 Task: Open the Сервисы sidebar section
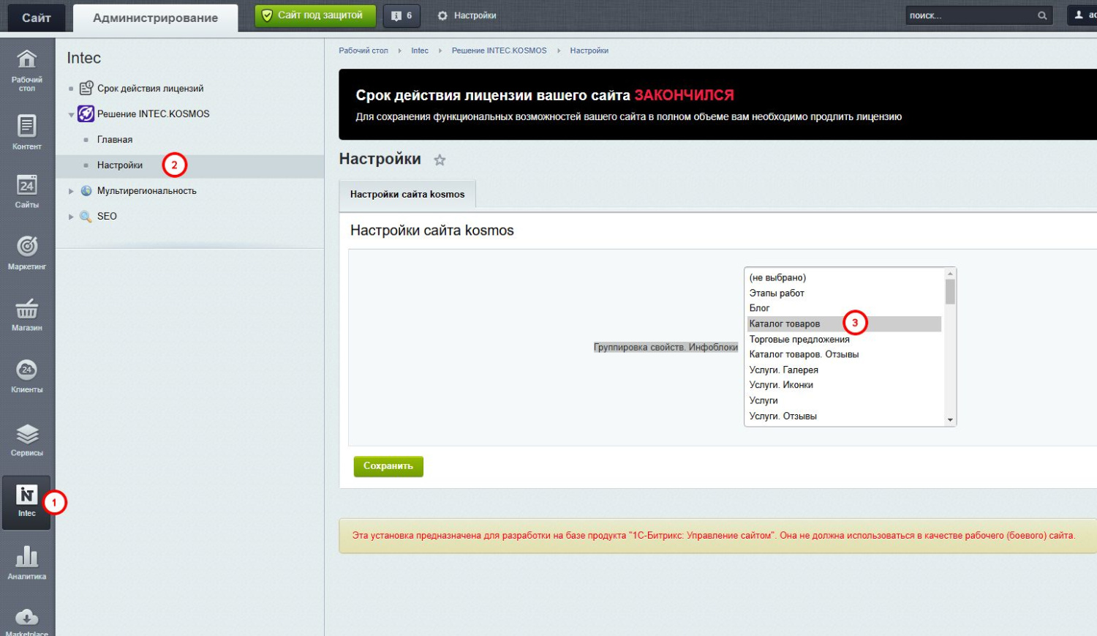point(27,439)
